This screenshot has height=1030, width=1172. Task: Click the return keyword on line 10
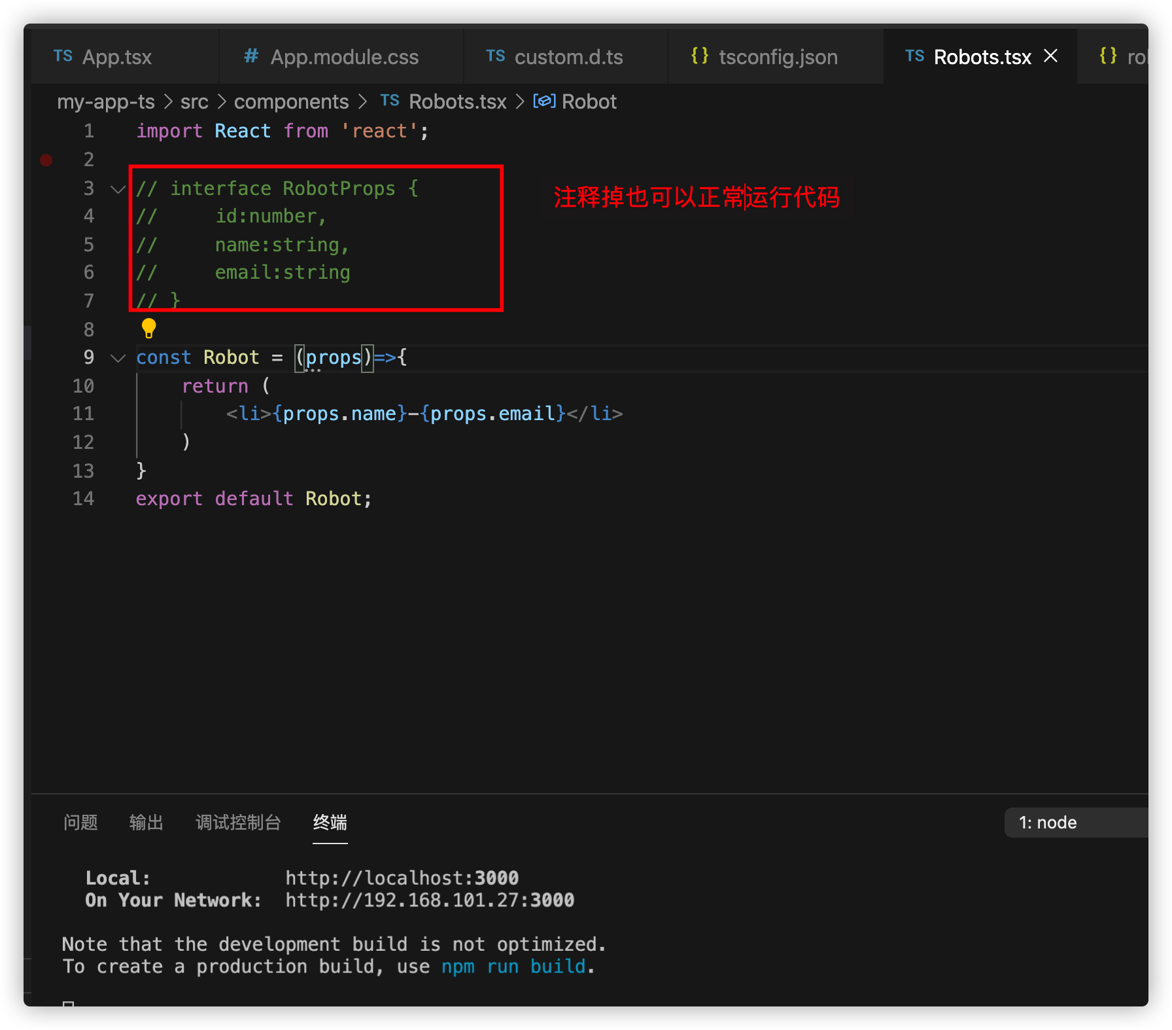pyautogui.click(x=215, y=387)
